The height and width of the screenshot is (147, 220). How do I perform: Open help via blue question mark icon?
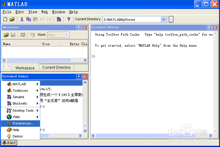[x=69, y=19]
